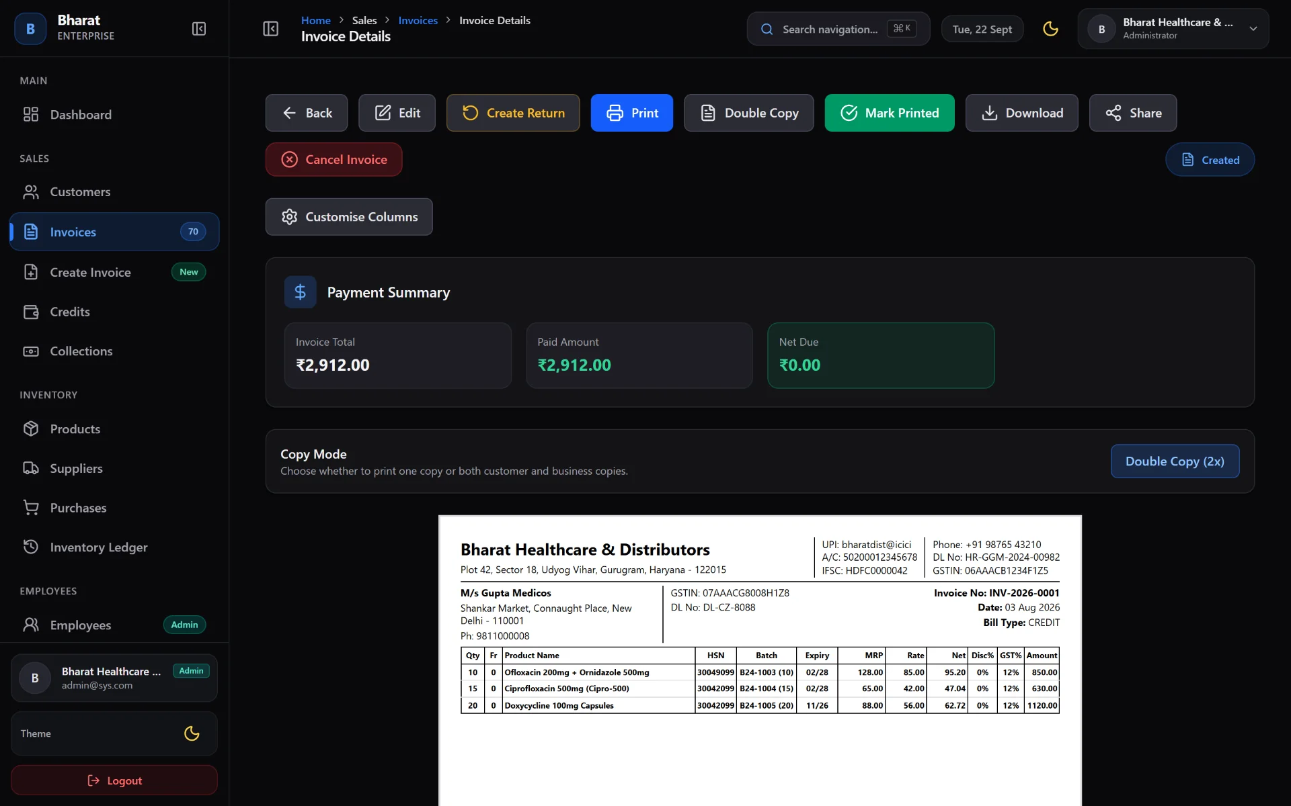Collapse sidebar using the panel icon beside Bharat logo

(199, 29)
